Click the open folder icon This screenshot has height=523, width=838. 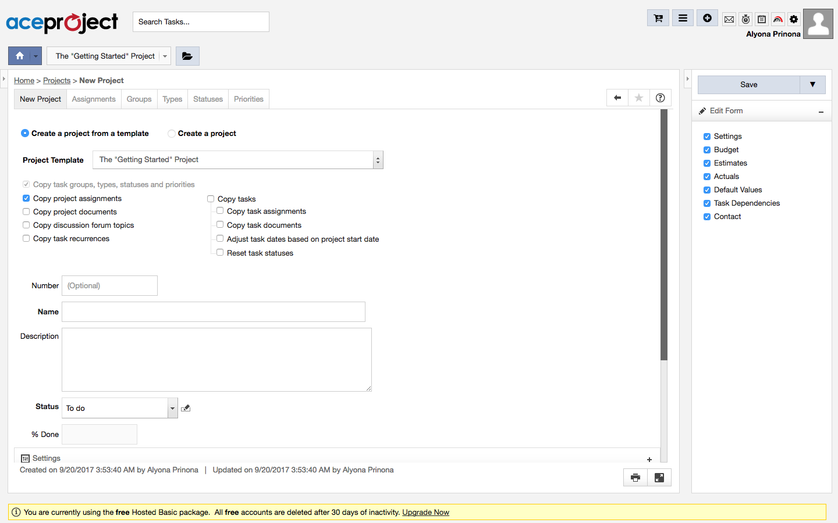[187, 56]
